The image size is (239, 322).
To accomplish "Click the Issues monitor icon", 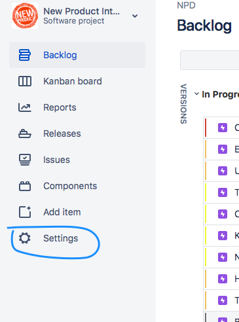I will 25,160.
